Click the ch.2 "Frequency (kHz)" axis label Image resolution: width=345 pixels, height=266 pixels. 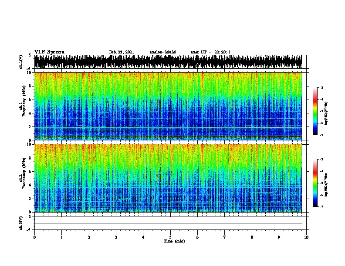tap(24, 173)
